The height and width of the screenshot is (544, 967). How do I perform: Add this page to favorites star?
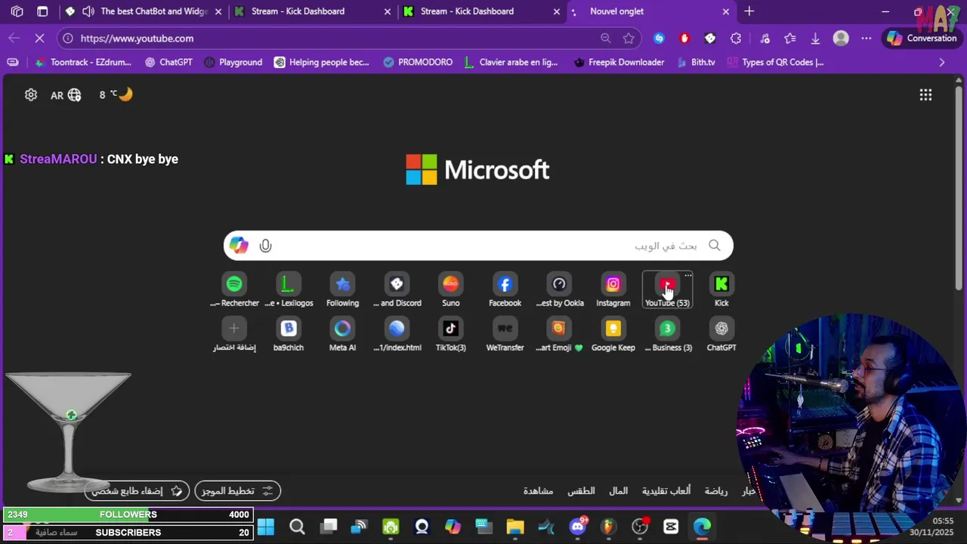point(629,38)
